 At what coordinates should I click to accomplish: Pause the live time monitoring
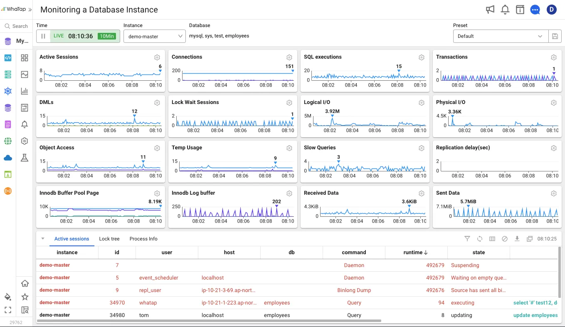[43, 36]
